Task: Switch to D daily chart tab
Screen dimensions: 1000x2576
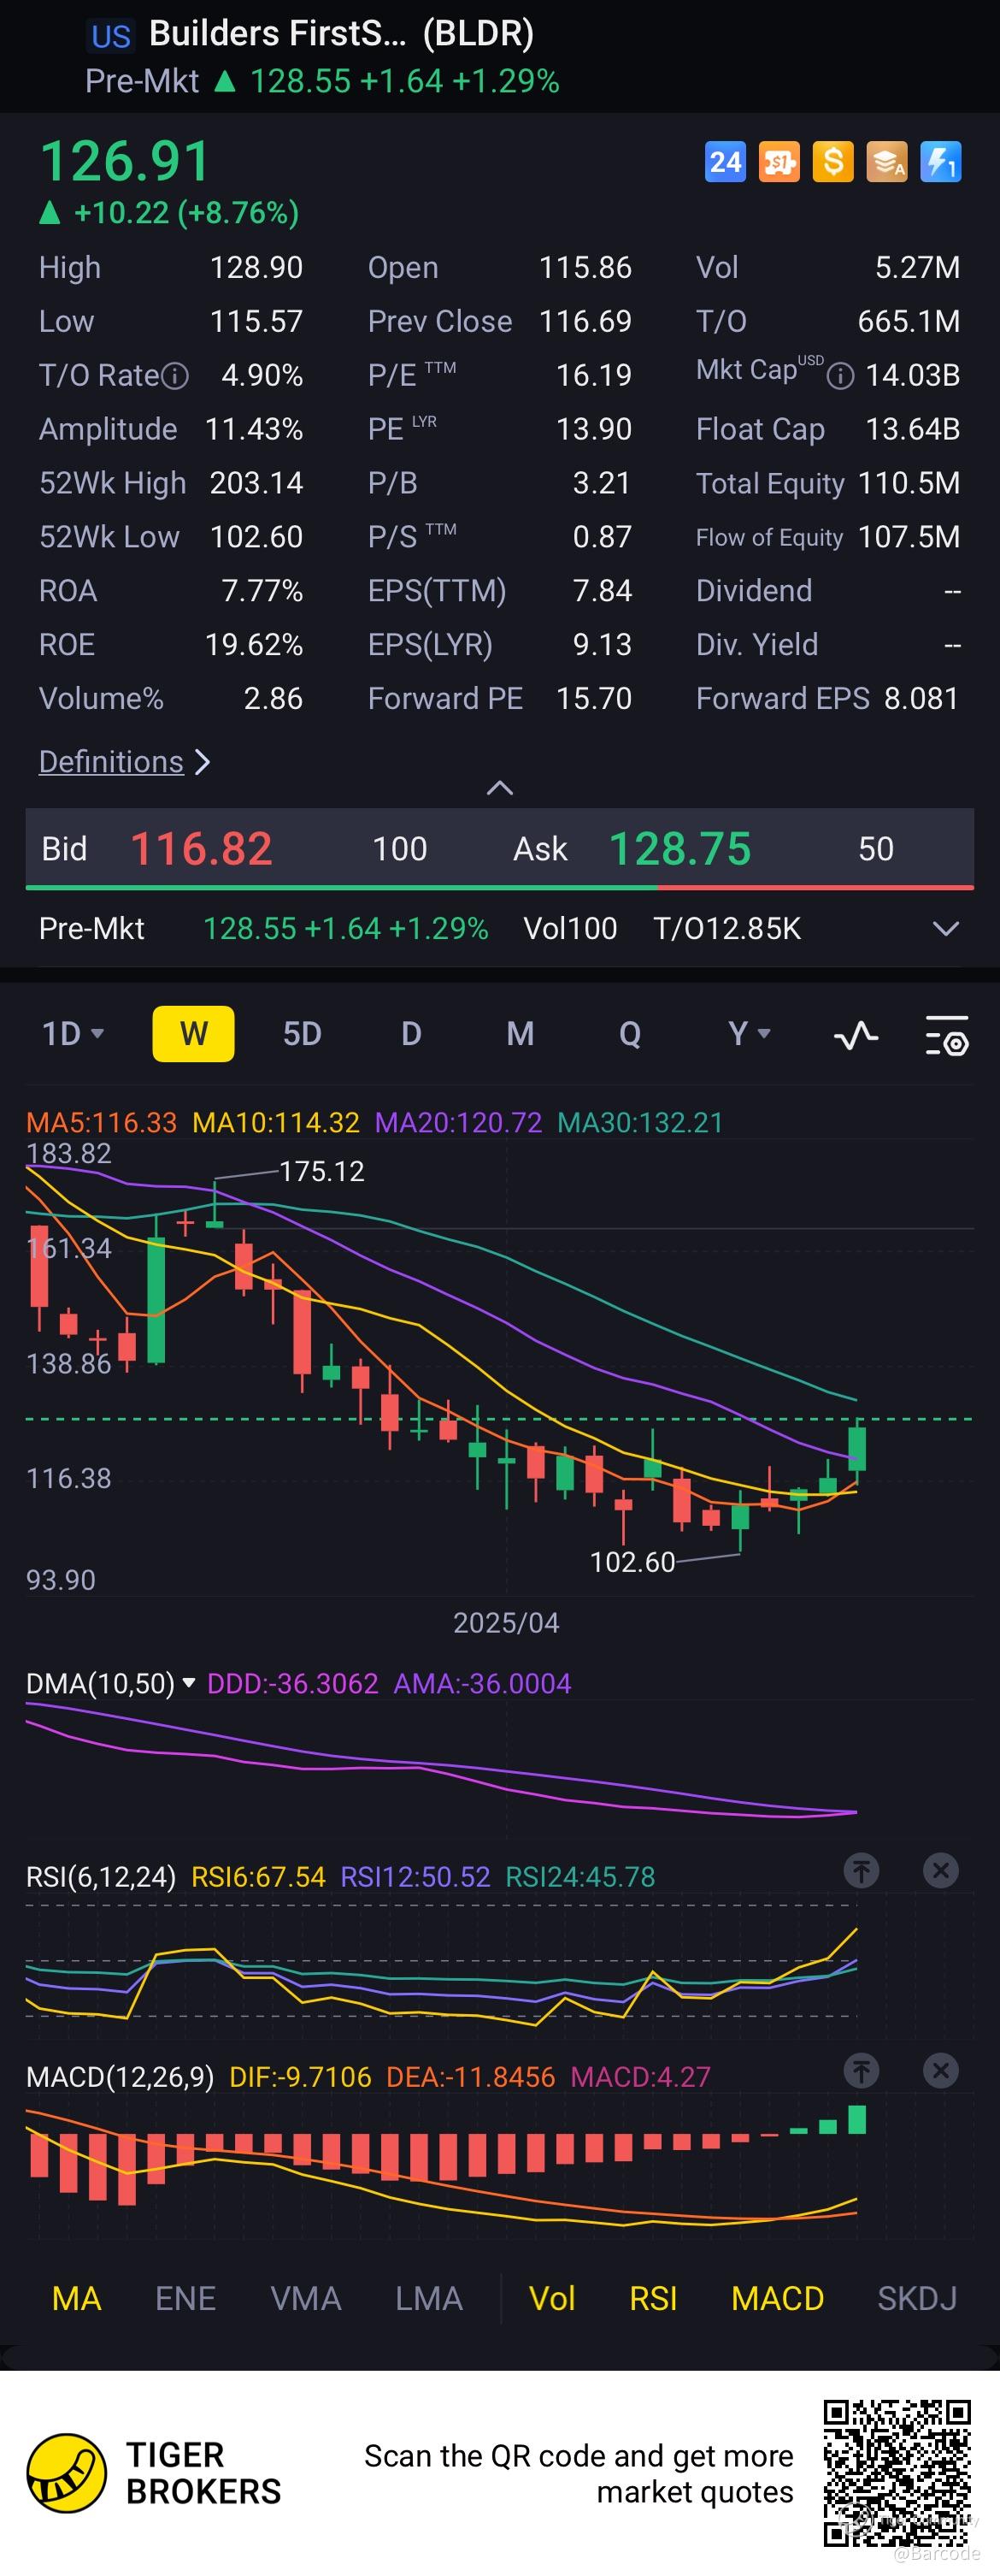Action: tap(410, 1033)
